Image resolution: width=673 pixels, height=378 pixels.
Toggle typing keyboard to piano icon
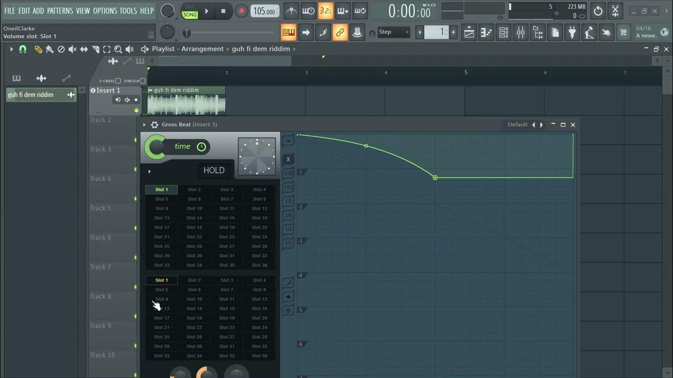pyautogui.click(x=289, y=33)
